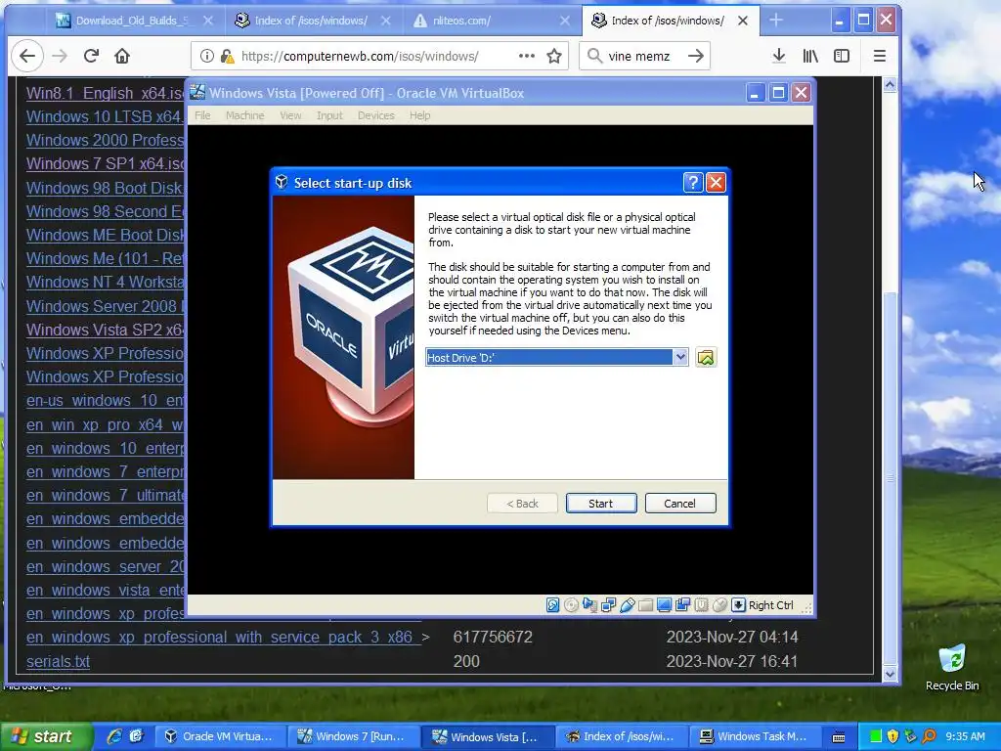Click the file size value 617756672
Viewport: 1001px width, 751px height.
click(x=493, y=638)
